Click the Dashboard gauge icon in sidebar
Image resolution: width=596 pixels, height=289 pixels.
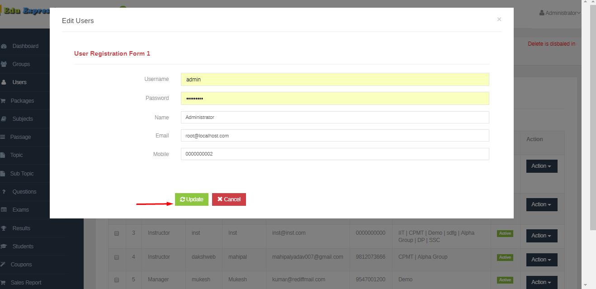point(4,46)
